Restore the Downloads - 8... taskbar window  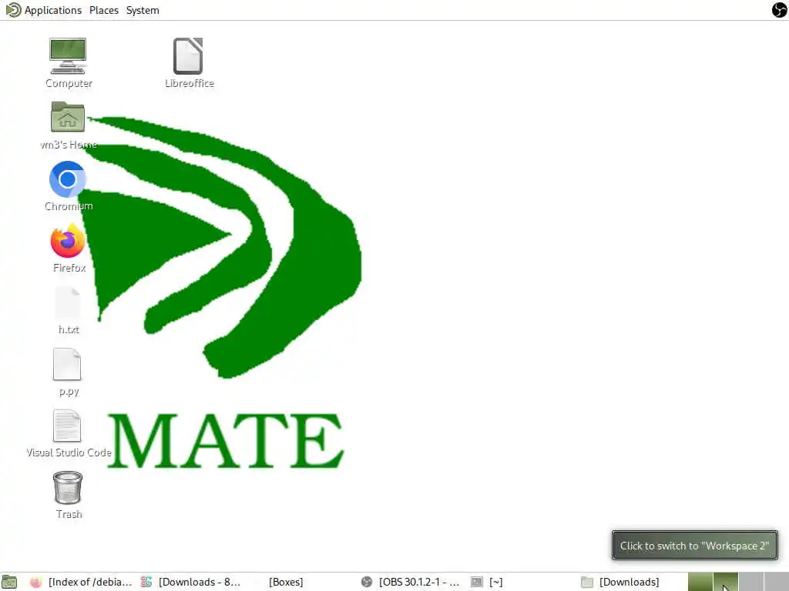(x=191, y=582)
